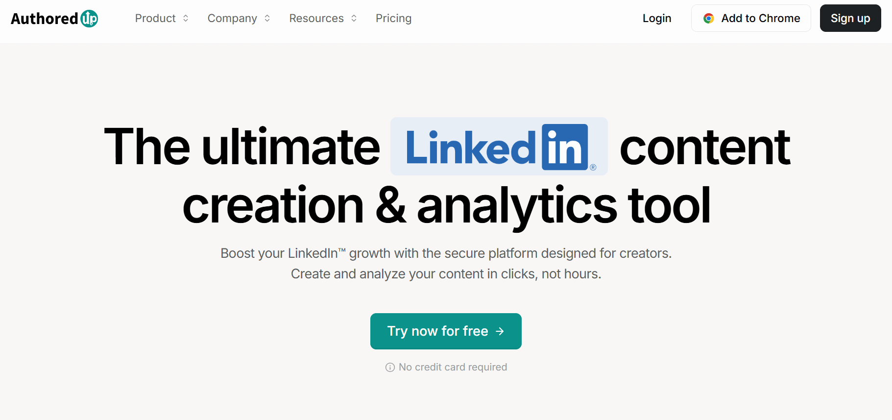
Task: Open the Product menu
Action: 162,19
